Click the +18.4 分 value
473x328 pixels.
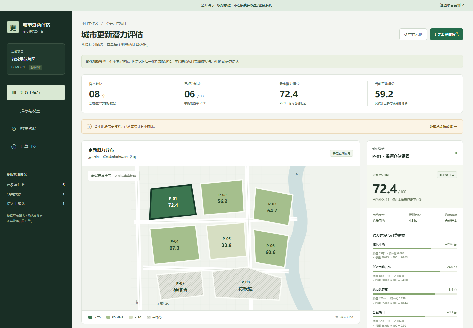[451, 290]
